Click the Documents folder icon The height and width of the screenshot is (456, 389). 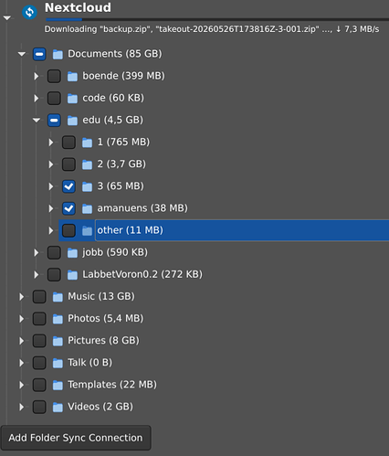click(58, 55)
